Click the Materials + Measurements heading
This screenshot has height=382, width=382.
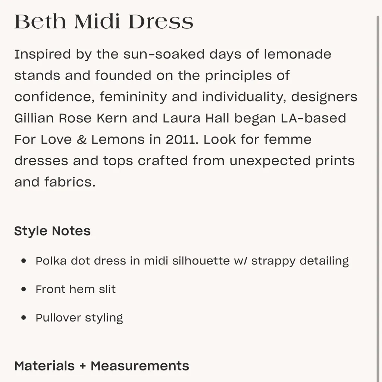point(101,366)
